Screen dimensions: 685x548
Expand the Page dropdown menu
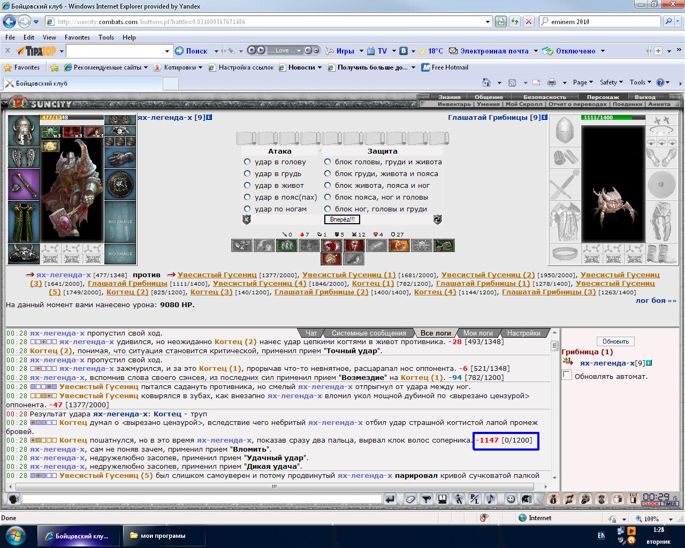coord(583,82)
